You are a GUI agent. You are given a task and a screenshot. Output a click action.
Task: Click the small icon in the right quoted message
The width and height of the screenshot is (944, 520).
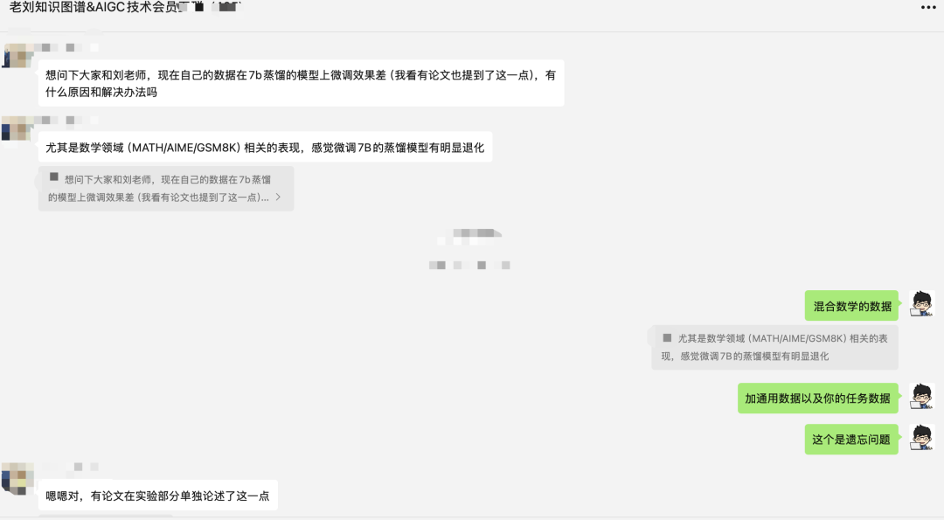point(667,338)
